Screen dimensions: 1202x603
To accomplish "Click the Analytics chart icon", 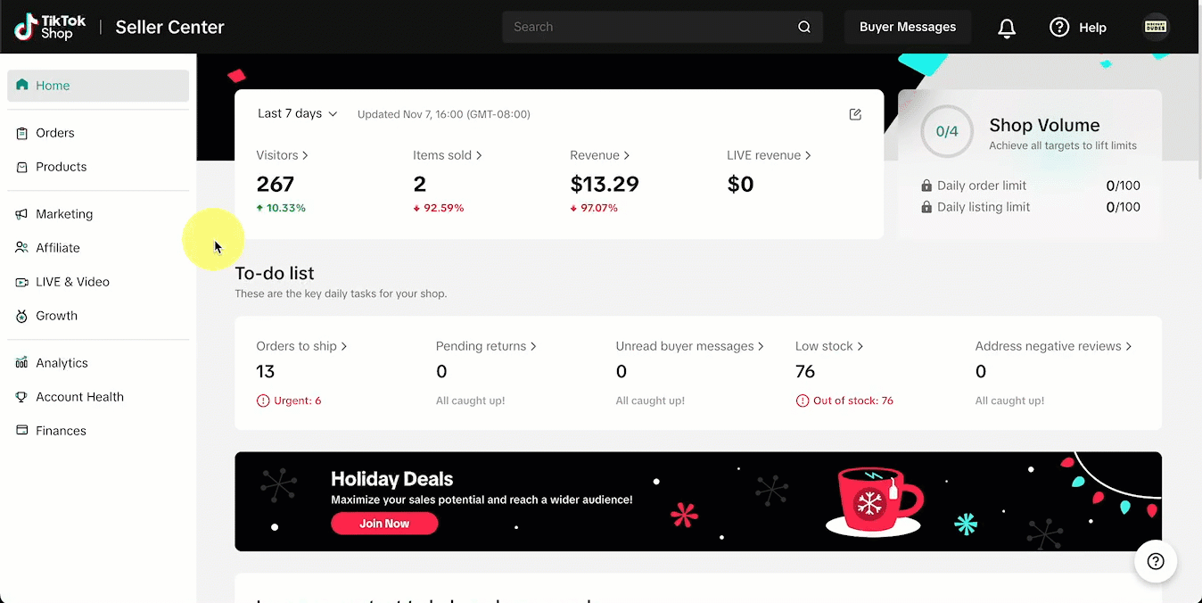I will click(21, 363).
